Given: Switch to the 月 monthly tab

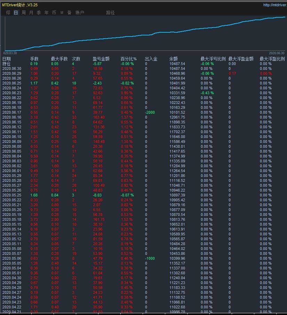Looking at the screenshot, I should 31,13.
